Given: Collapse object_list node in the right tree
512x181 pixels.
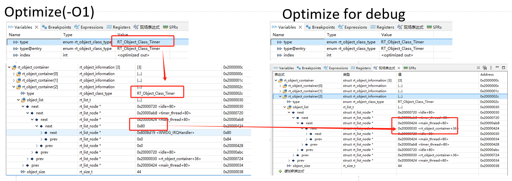Looking at the screenshot, I should click(285, 107).
